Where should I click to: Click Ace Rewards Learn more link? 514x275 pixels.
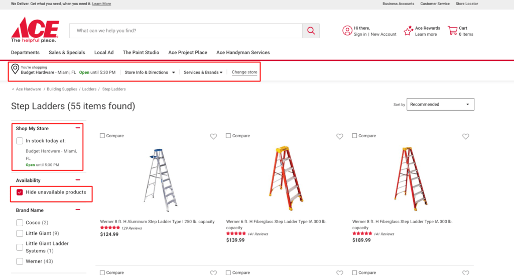[426, 34]
